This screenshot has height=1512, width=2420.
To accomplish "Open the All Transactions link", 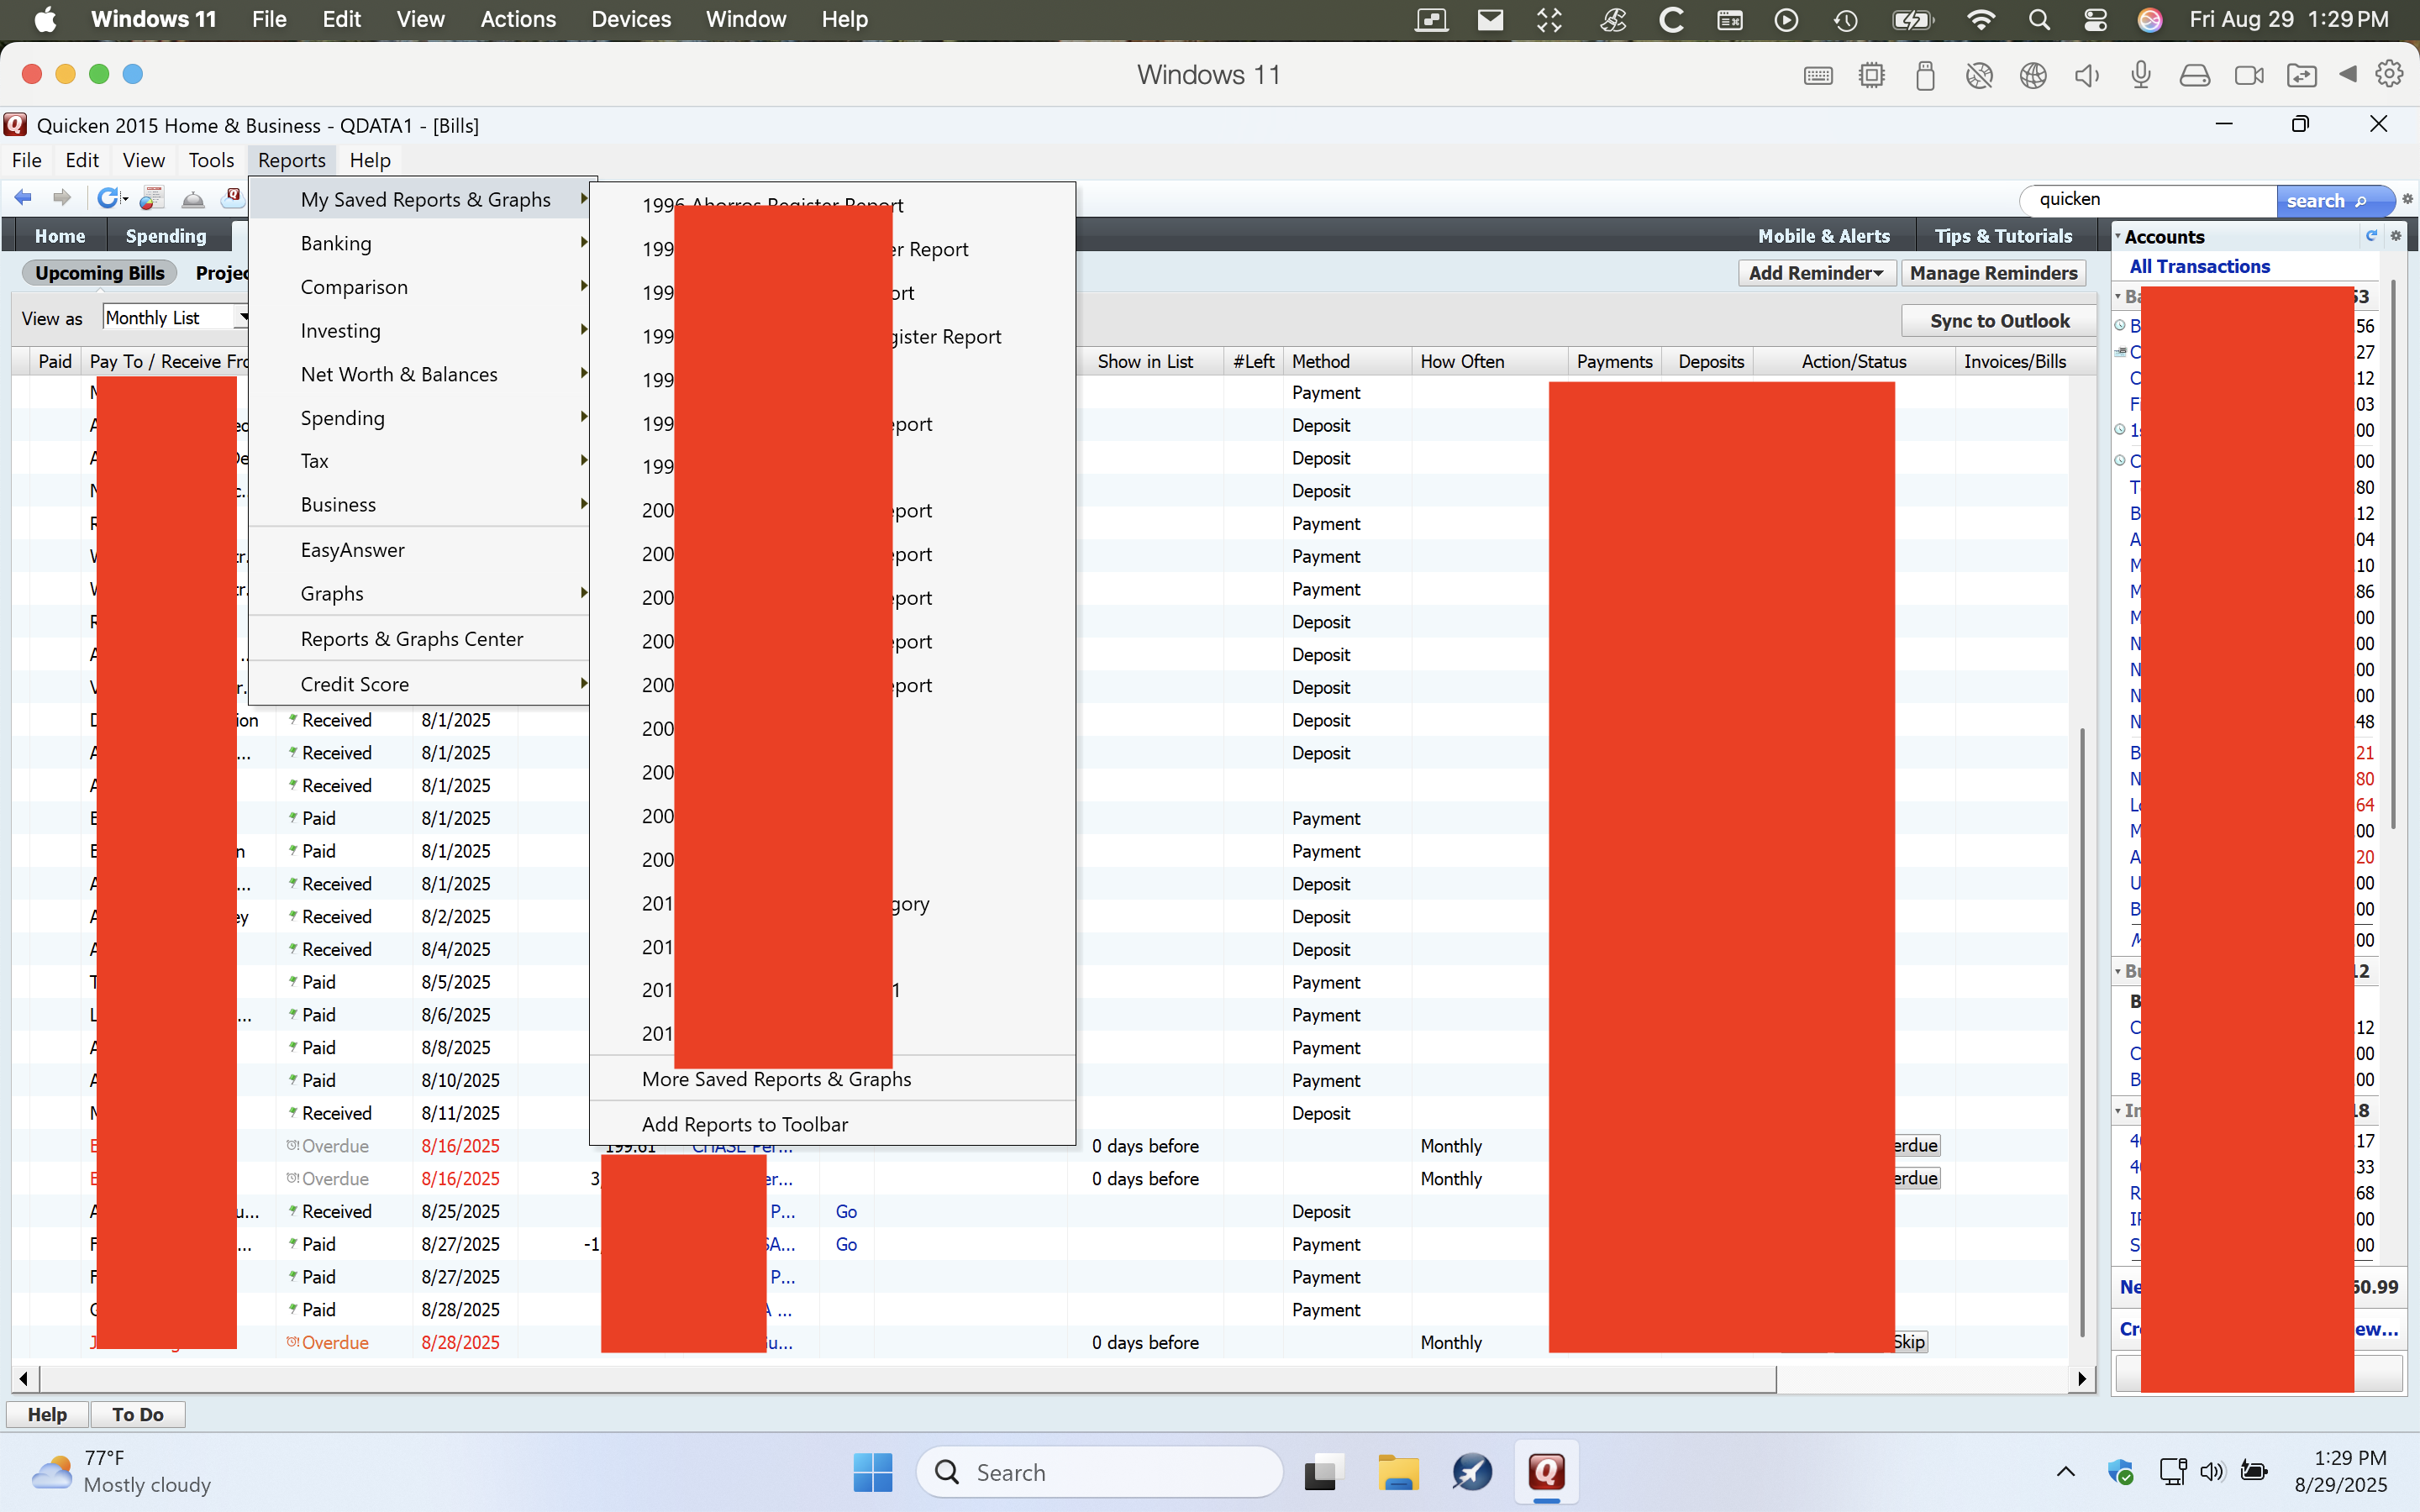I will 2199,266.
